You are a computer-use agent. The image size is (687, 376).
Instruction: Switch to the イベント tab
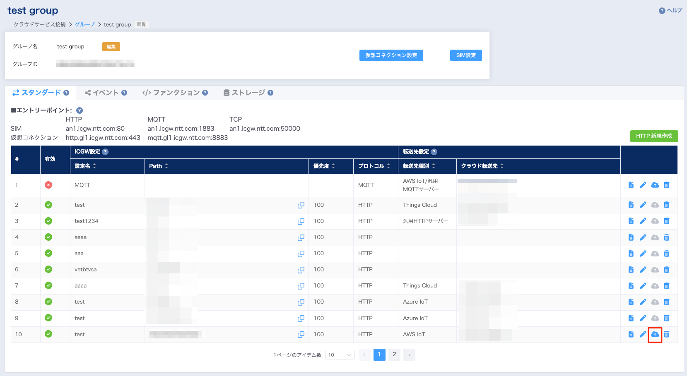pos(105,93)
